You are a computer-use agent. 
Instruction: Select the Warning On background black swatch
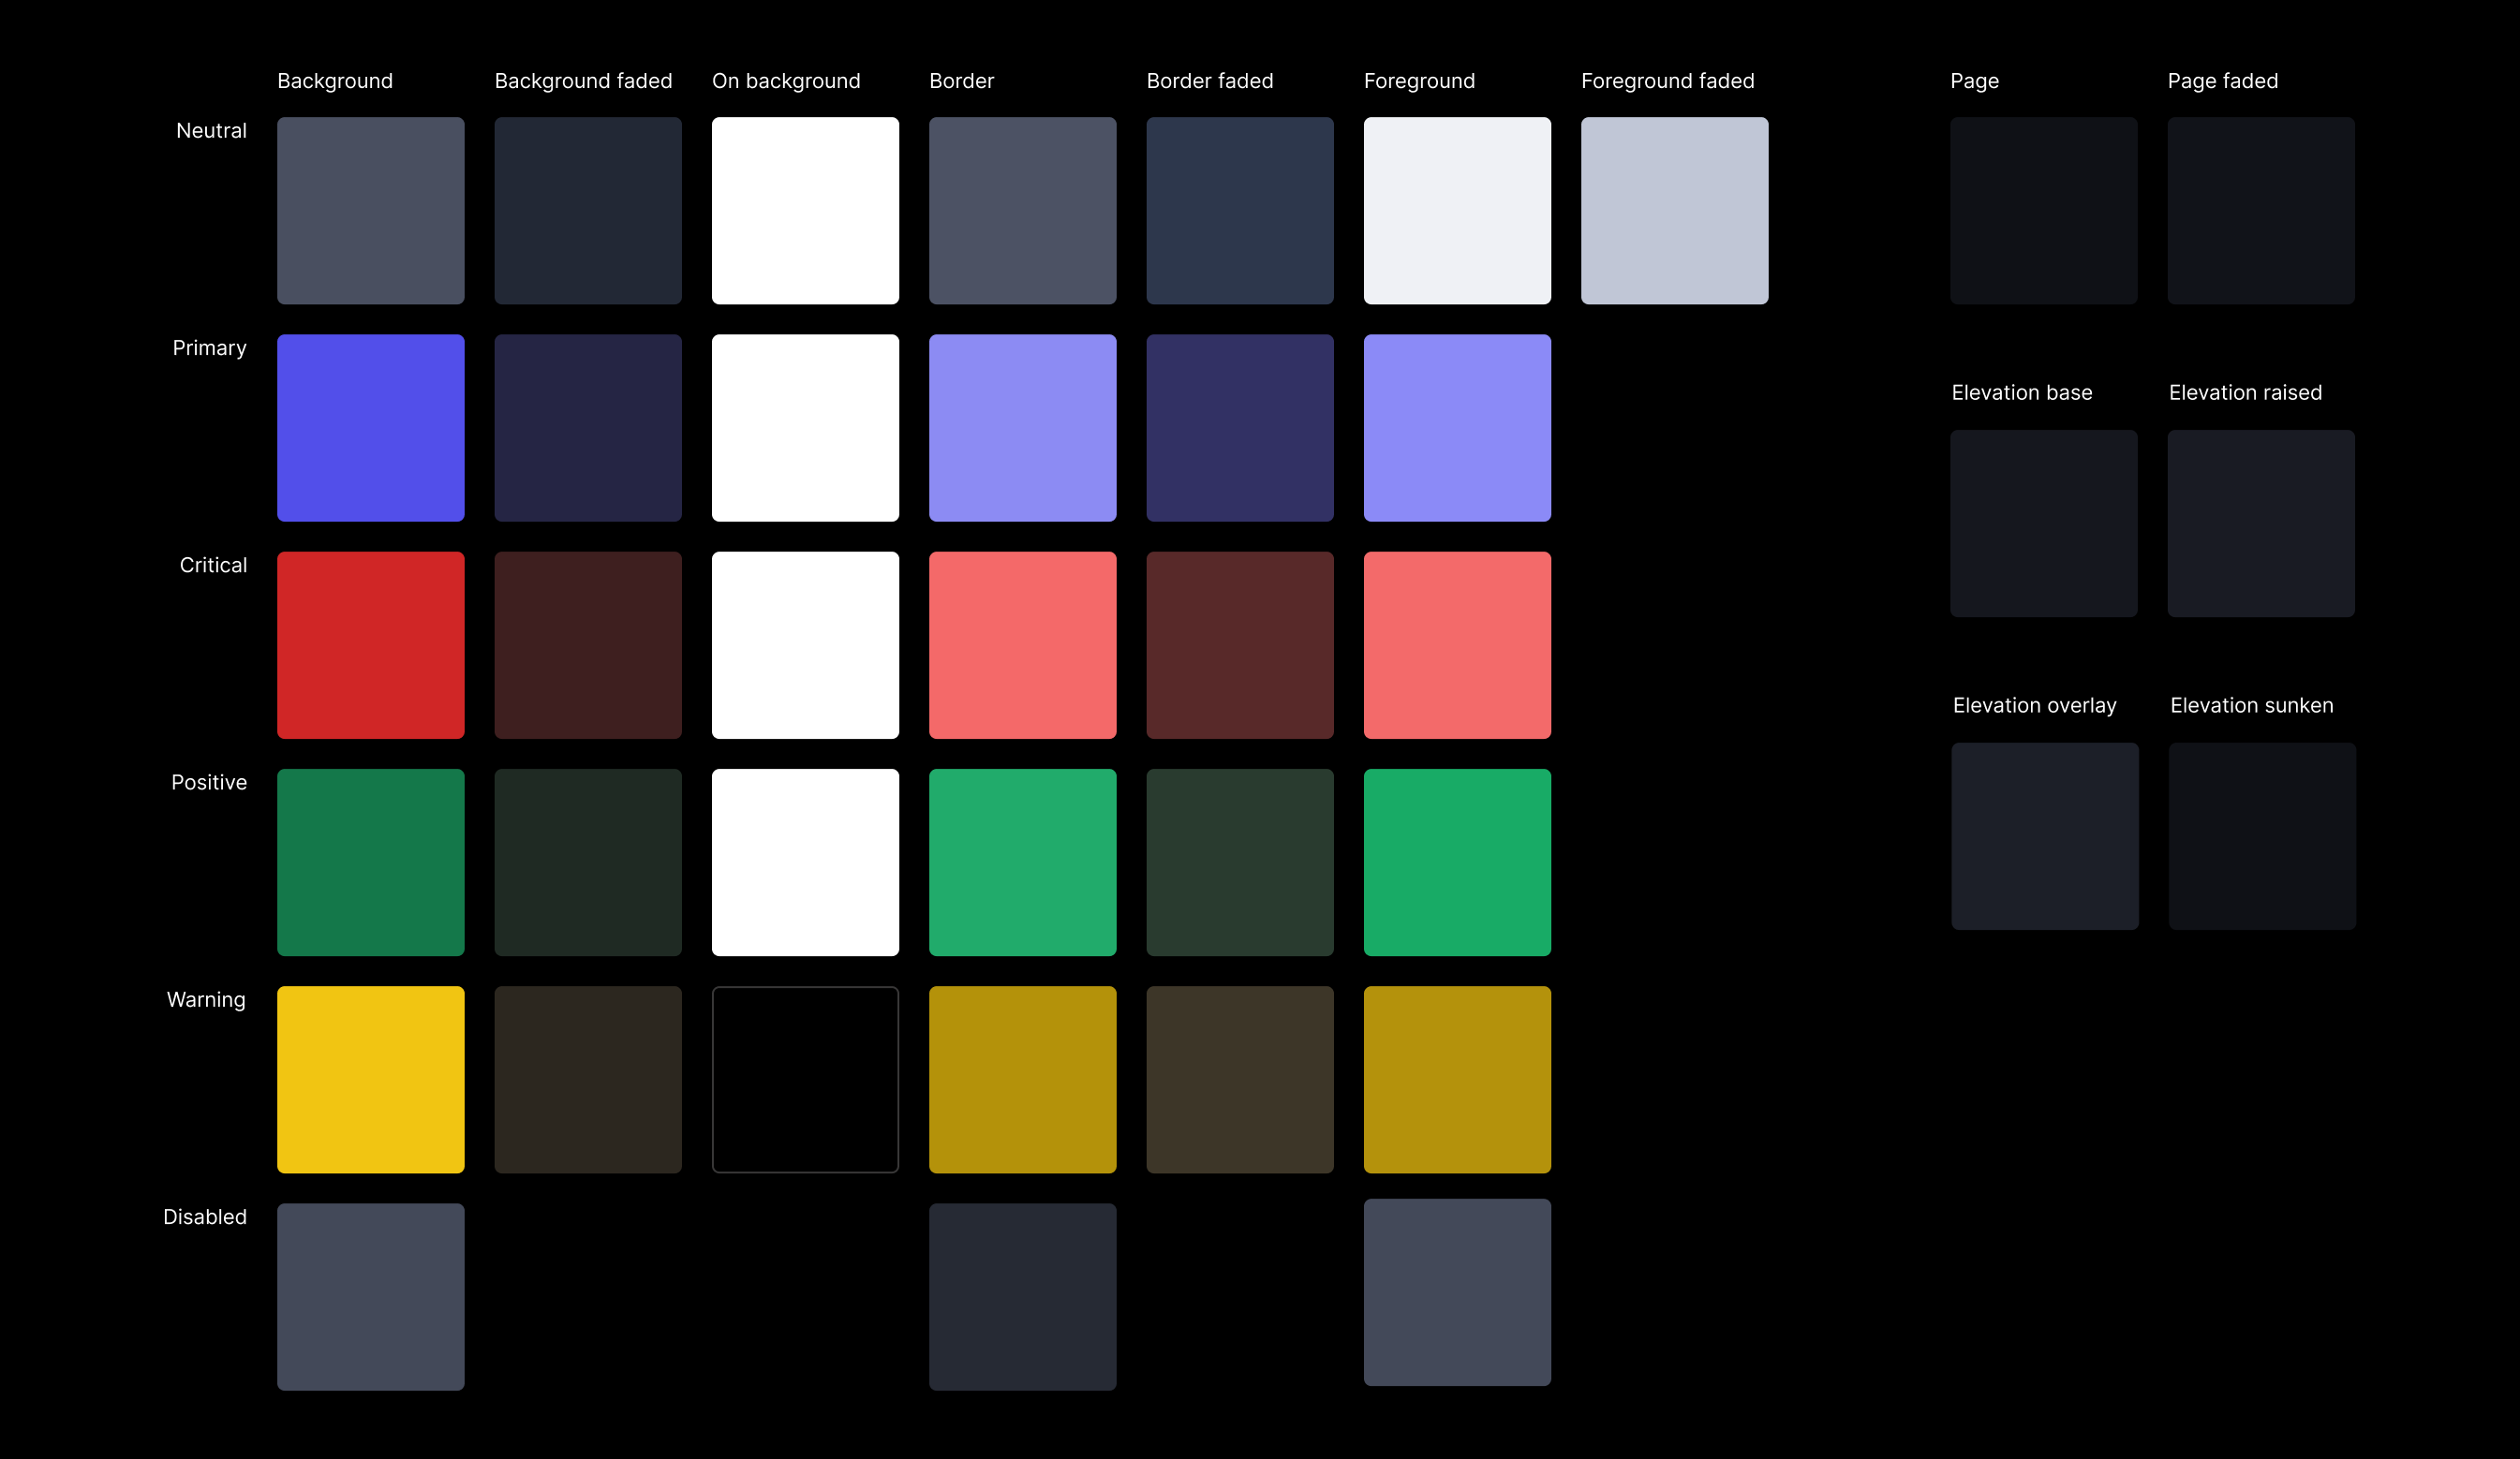pyautogui.click(x=805, y=1079)
